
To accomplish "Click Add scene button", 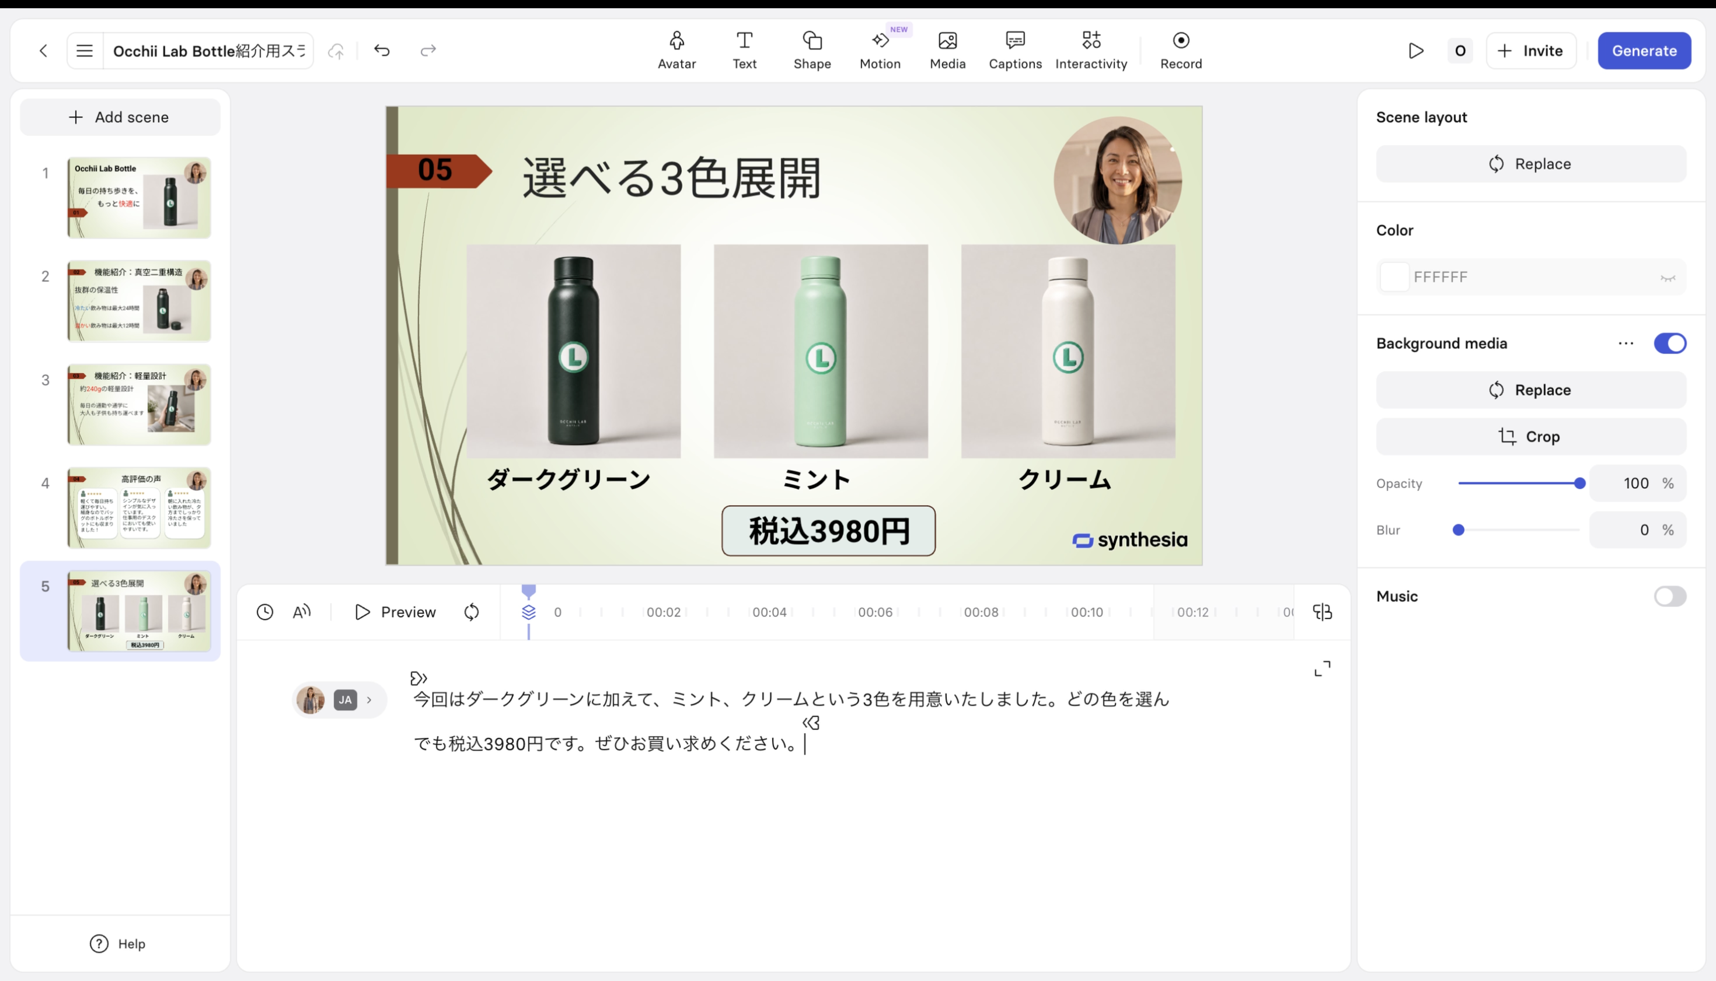I will (x=120, y=117).
